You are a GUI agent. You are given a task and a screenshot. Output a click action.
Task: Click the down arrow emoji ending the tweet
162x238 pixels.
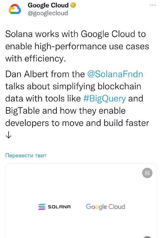point(9,135)
